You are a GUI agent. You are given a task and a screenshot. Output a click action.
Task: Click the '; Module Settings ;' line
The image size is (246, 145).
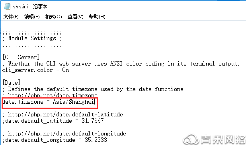click(x=32, y=38)
